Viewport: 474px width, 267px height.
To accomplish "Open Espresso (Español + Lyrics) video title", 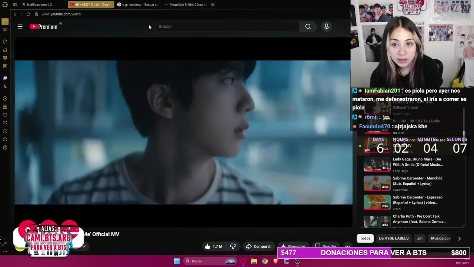I will tap(417, 200).
